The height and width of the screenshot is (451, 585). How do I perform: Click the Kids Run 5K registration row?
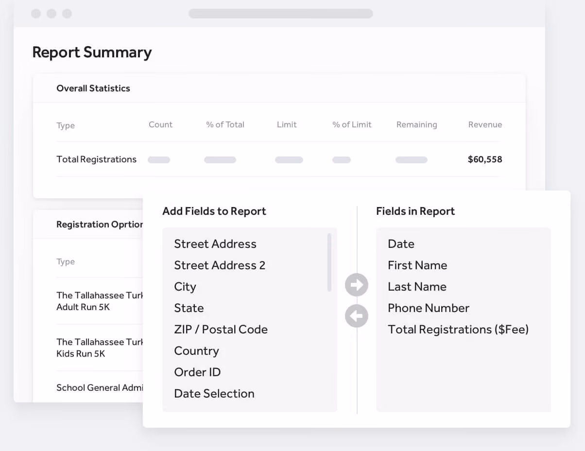100,348
